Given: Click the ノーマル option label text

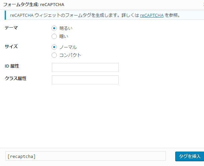Looking at the screenshot, I should (68, 47).
